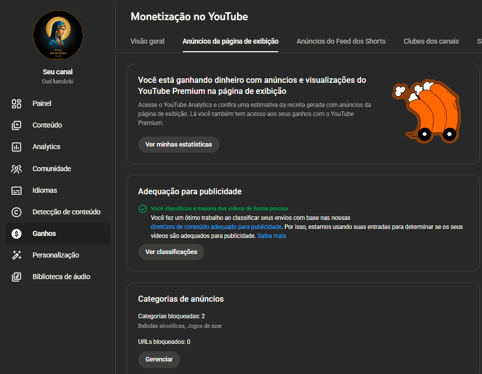Click the Idiomas subtitles icon
482x374 pixels.
tap(16, 191)
